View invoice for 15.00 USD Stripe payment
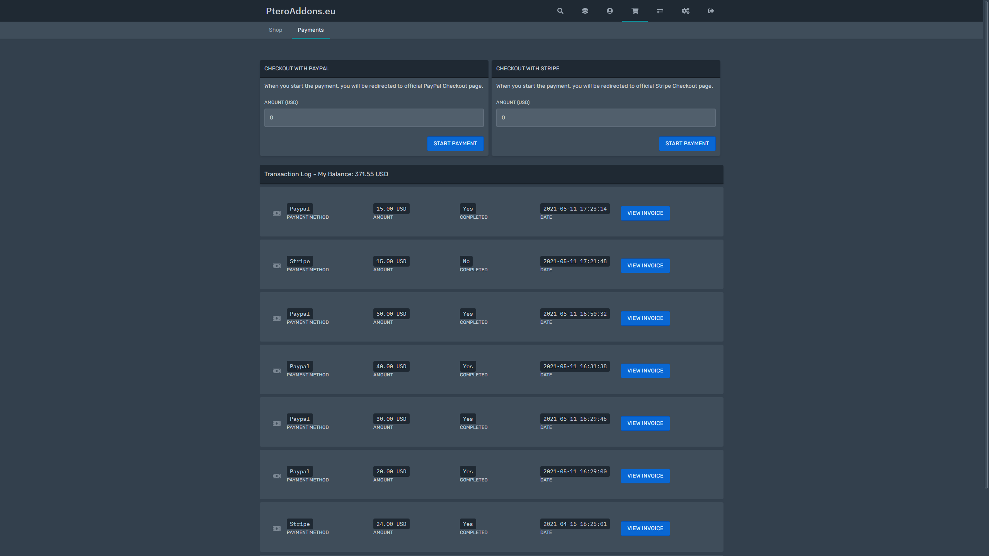Image resolution: width=989 pixels, height=556 pixels. (645, 266)
